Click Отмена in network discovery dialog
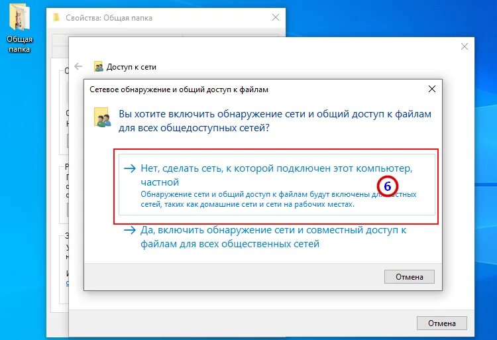The width and height of the screenshot is (497, 340). [410, 276]
